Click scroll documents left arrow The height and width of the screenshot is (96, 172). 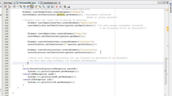[x=159, y=2]
